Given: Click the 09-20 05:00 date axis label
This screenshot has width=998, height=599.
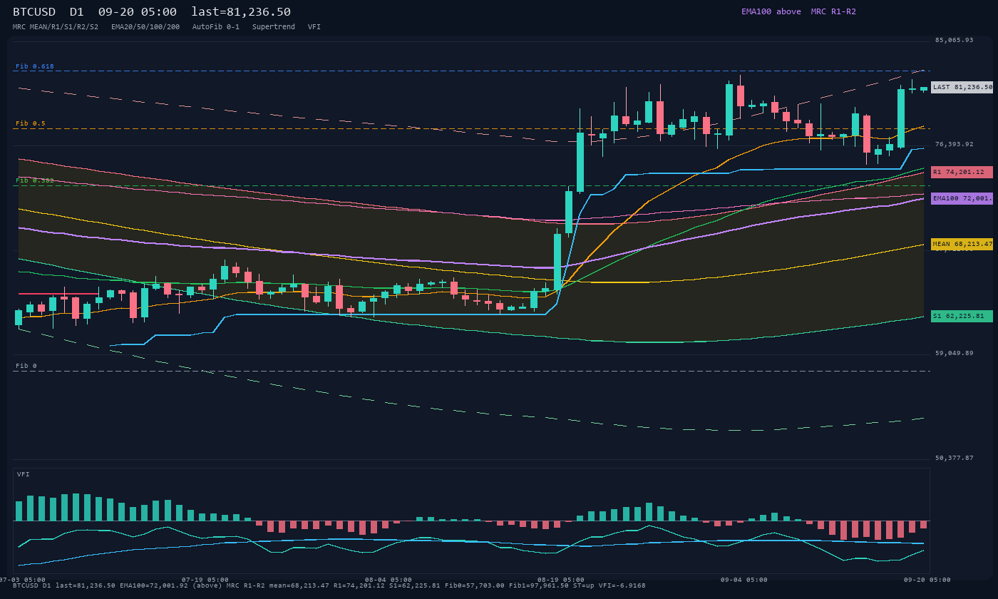Looking at the screenshot, I should point(927,580).
